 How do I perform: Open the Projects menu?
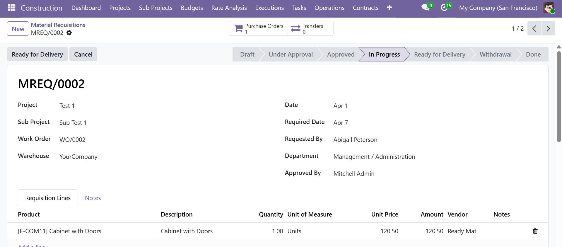pos(120,8)
